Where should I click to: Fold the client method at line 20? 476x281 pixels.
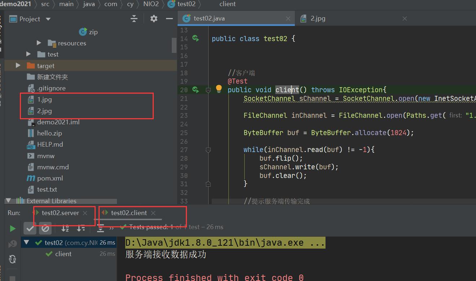[x=208, y=90]
